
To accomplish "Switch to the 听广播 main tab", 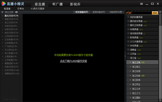I will pyautogui.click(x=58, y=4).
